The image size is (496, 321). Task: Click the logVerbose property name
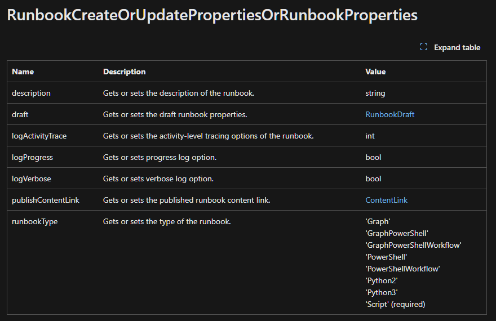pyautogui.click(x=32, y=179)
